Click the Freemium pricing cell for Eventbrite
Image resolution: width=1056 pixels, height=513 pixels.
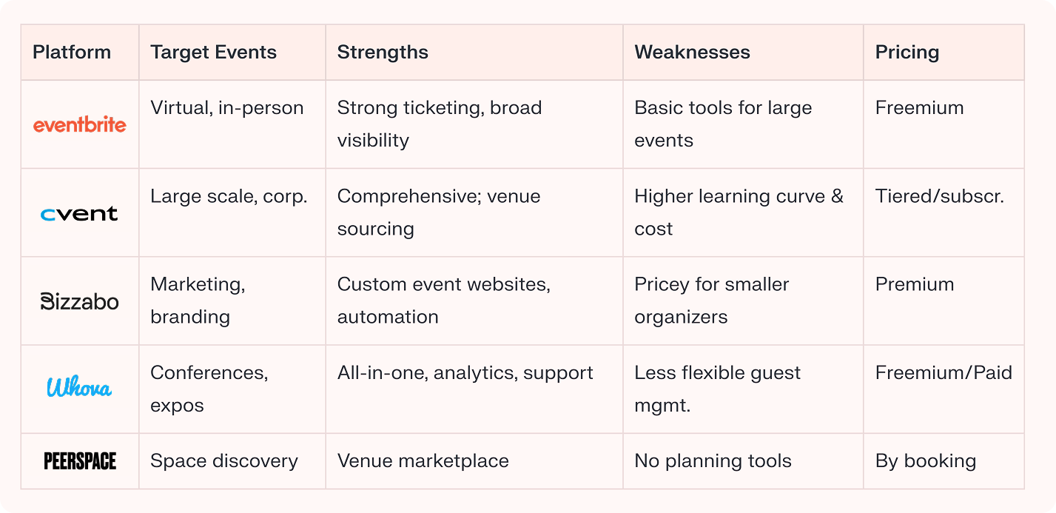pyautogui.click(x=920, y=108)
